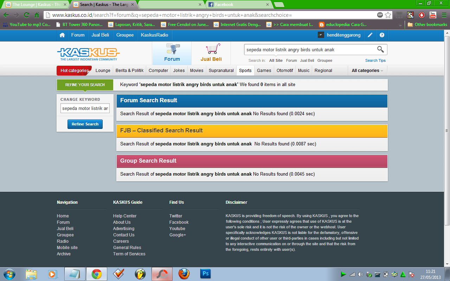Open Groupee in top navigation bar
The image size is (450, 281).
[125, 35]
